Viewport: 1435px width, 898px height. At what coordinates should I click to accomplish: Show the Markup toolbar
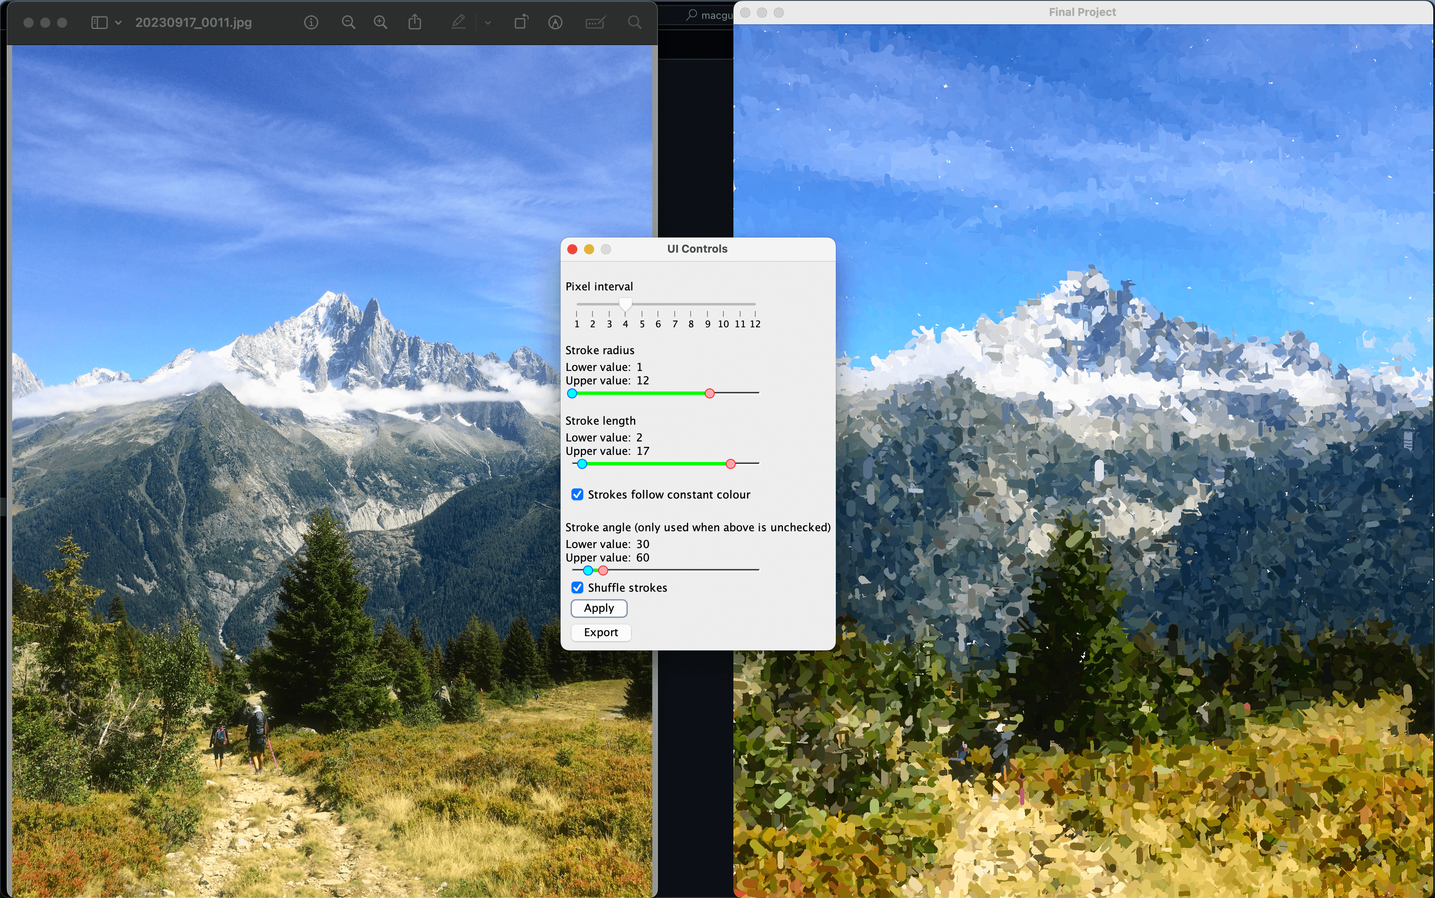pyautogui.click(x=556, y=23)
